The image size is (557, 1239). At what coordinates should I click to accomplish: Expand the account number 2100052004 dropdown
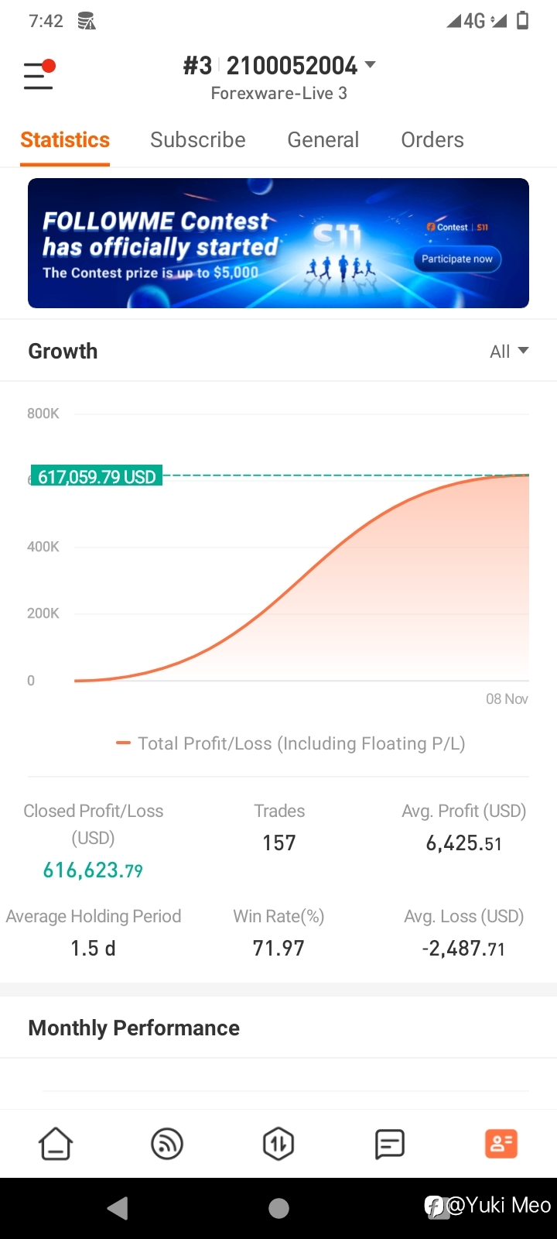[x=370, y=65]
